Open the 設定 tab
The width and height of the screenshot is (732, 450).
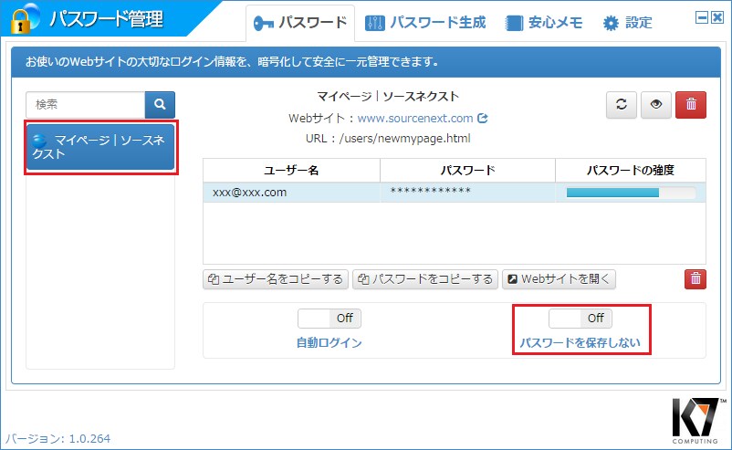627,23
